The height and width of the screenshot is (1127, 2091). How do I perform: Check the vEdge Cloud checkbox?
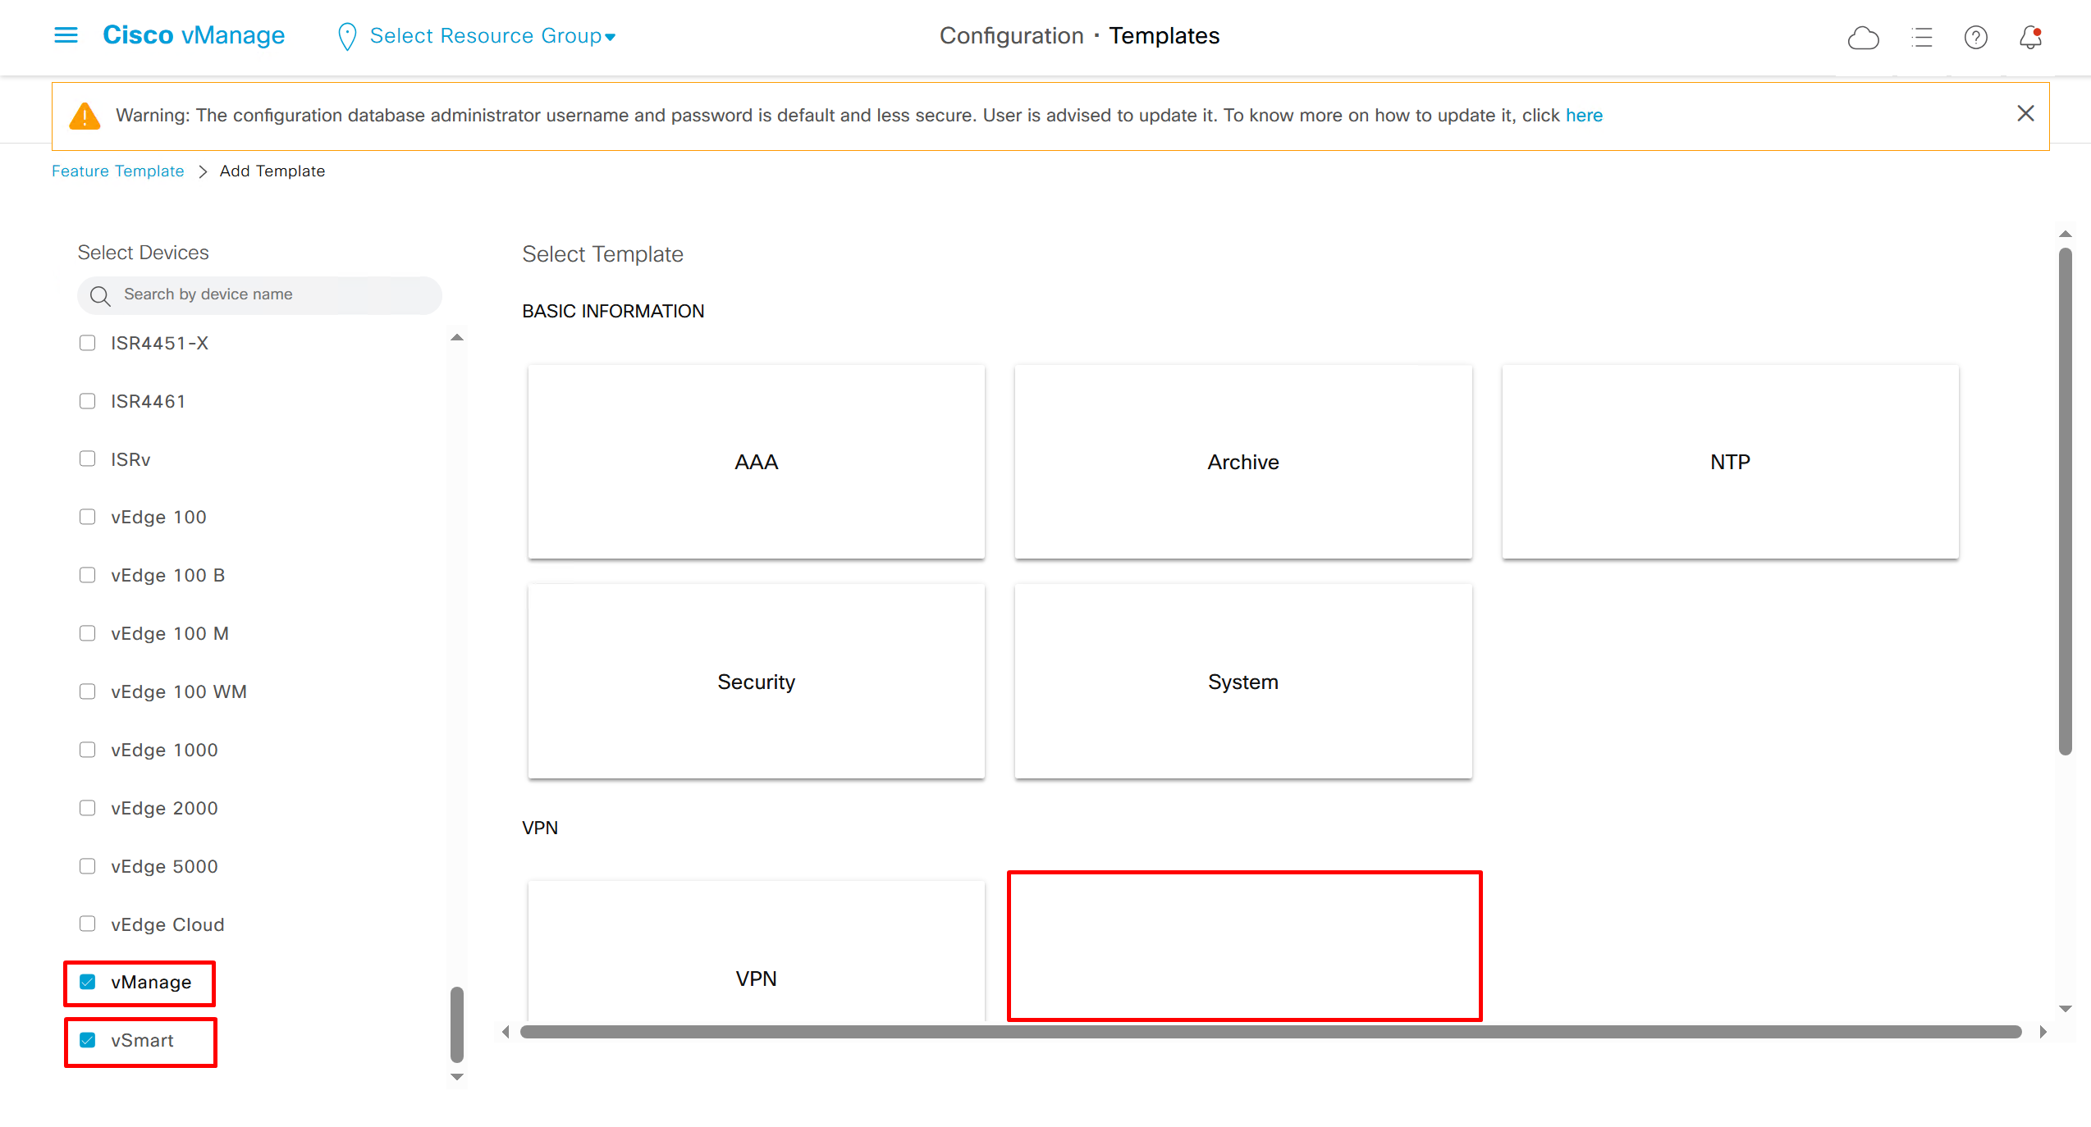[88, 924]
